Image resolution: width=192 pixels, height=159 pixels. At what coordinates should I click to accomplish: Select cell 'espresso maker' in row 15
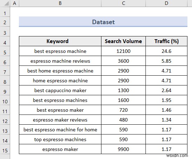point(60,149)
